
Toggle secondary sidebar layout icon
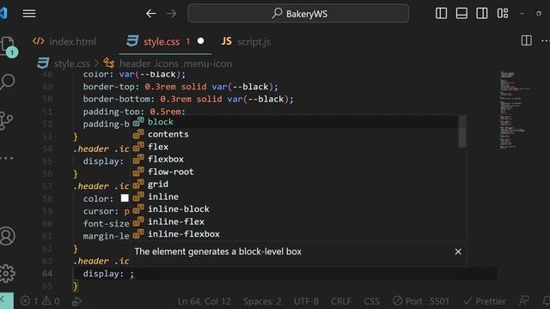481,14
